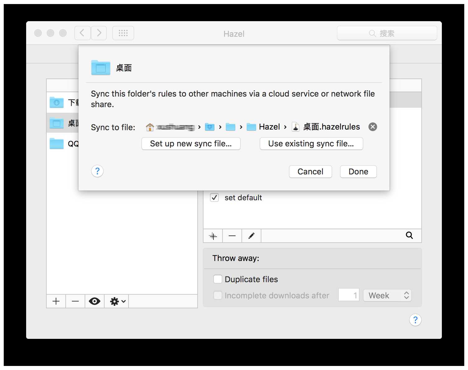
Task: Toggle Incomplete downloads after checkbox
Action: (218, 295)
